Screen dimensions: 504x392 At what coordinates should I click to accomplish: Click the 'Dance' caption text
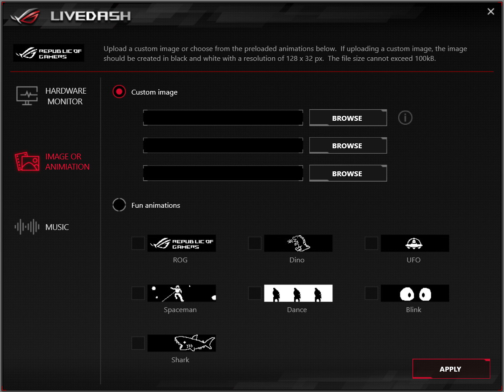coord(297,310)
